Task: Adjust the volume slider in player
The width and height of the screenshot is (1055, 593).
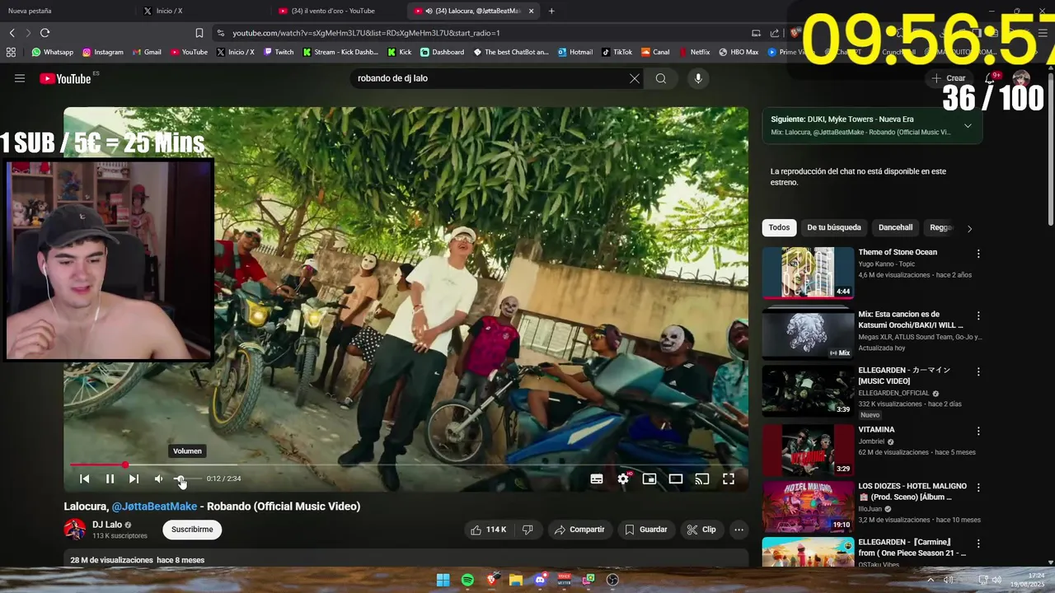Action: click(x=187, y=479)
